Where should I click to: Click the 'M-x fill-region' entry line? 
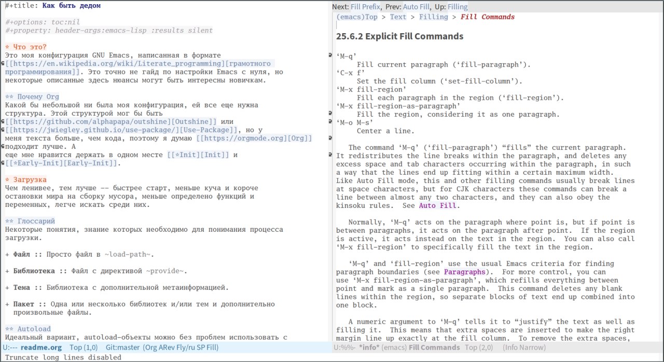(371, 90)
